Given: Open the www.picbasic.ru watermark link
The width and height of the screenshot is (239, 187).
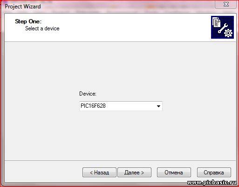Looking at the screenshot, I should (212, 183).
